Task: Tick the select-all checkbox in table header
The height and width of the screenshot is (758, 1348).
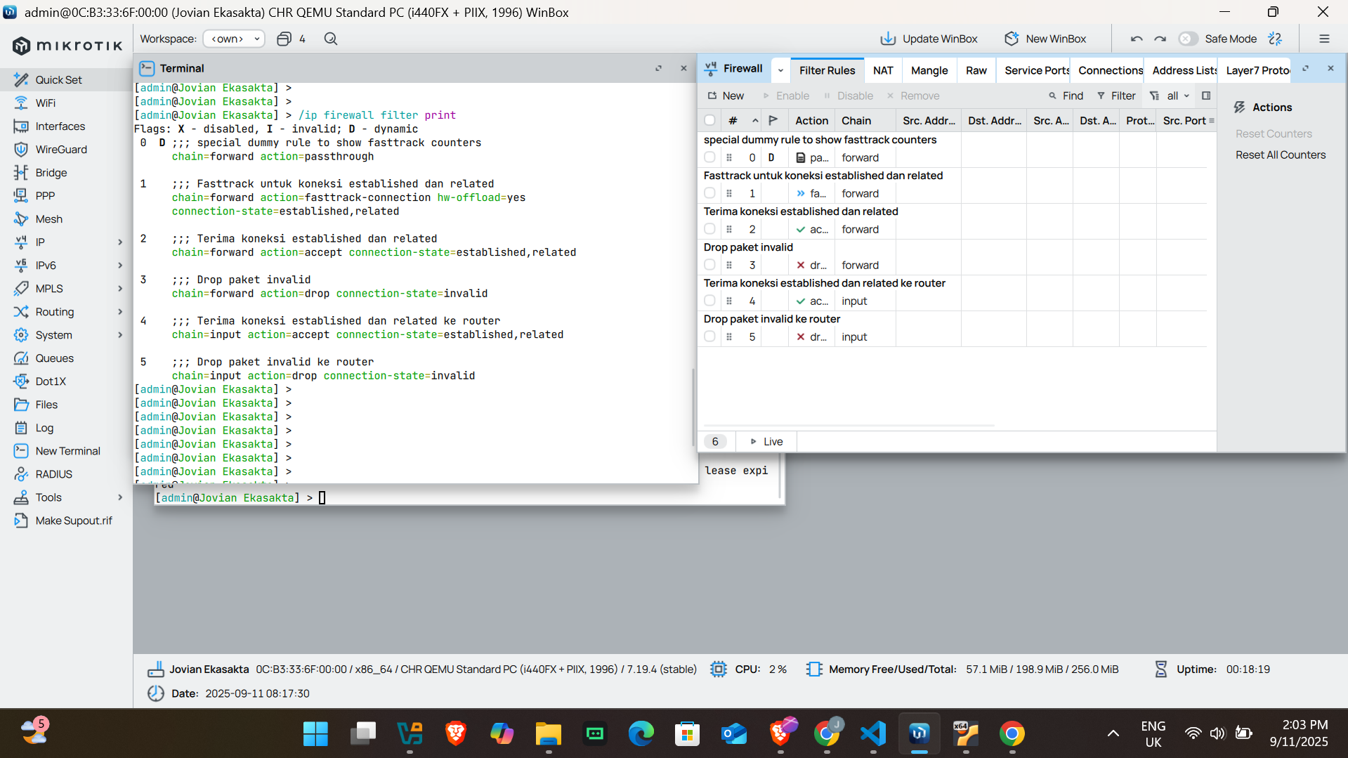Action: pos(709,120)
